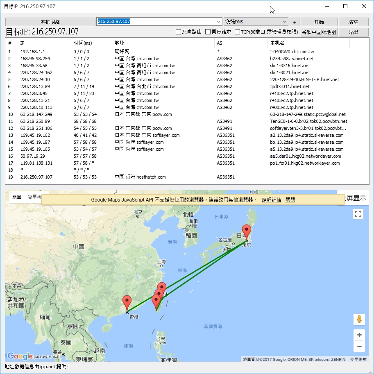The width and height of the screenshot is (374, 374).
Task: Click the 目标IP: 216.250.97.107 heading label
Action: click(42, 32)
